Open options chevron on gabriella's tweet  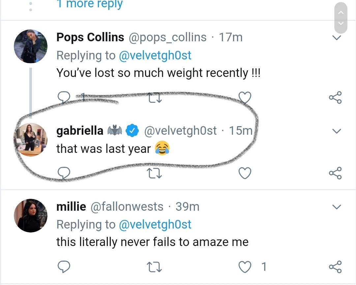(x=337, y=131)
